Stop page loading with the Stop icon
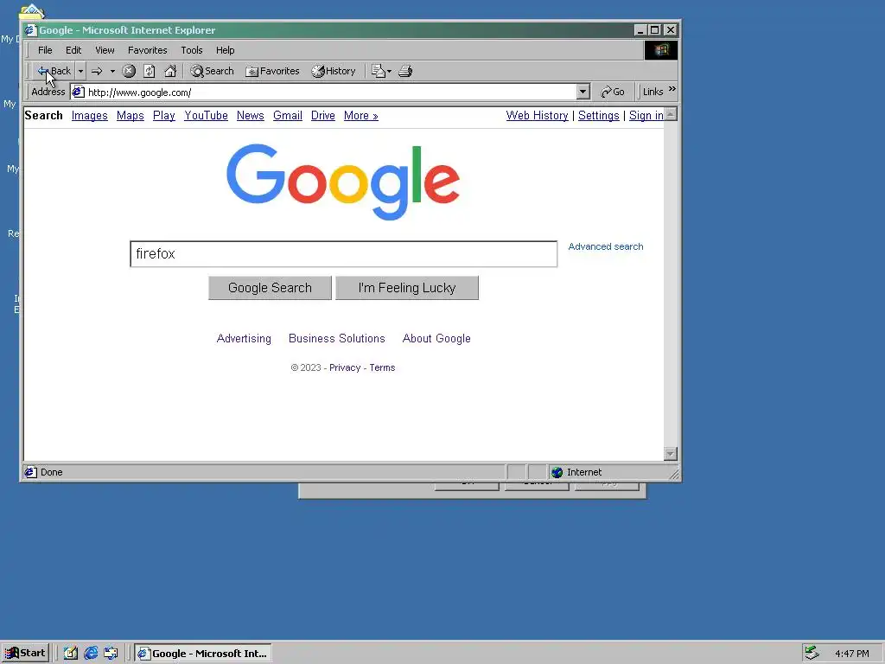Screen dimensions: 885x664 tap(129, 71)
